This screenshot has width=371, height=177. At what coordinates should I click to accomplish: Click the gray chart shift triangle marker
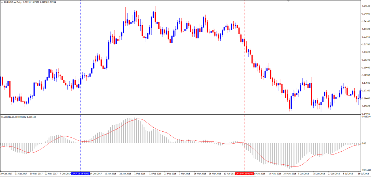[x=288, y=1]
